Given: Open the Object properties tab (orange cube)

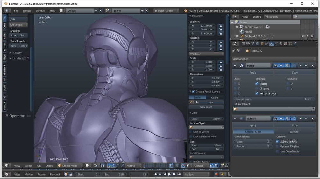Looking at the screenshot, I should pyautogui.click(x=262, y=44).
